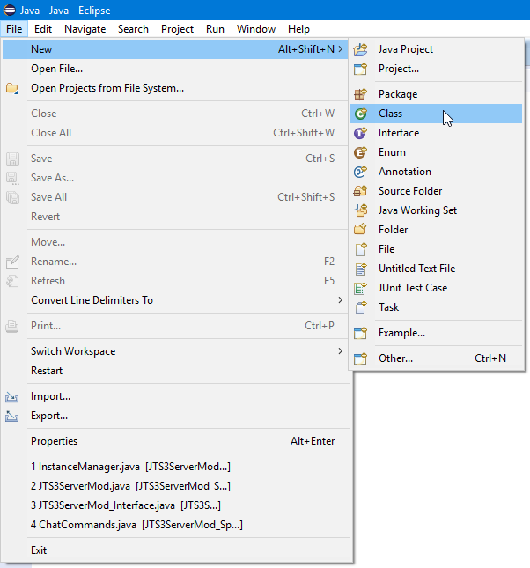Click the Export icon
Viewport: 530px width, 568px height.
click(x=12, y=416)
